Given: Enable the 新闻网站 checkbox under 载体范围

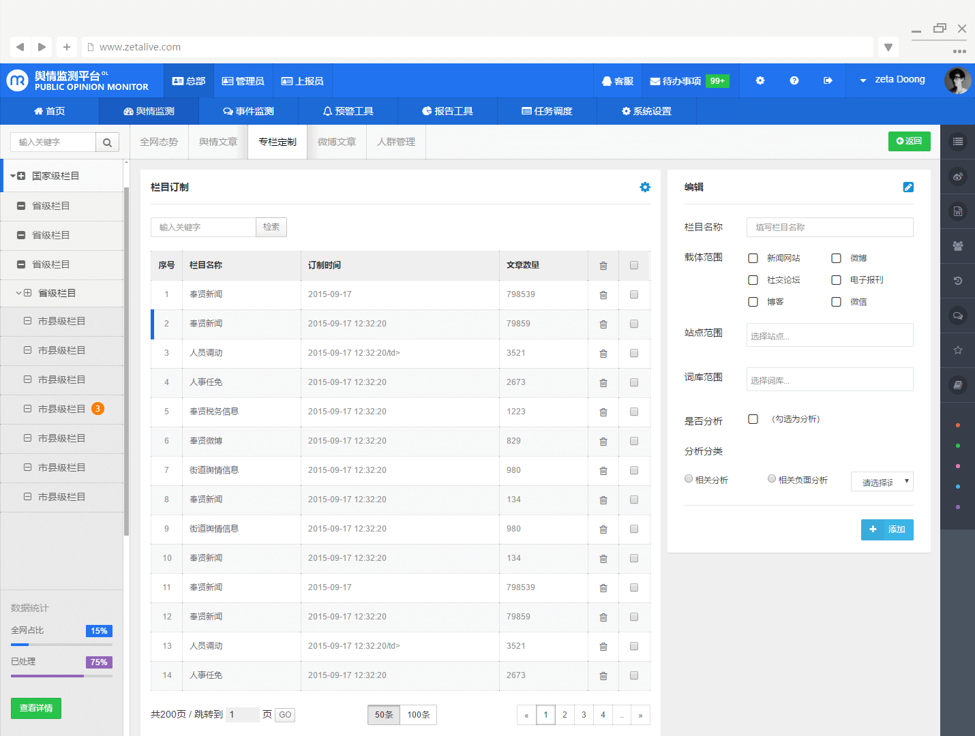Looking at the screenshot, I should [x=753, y=258].
